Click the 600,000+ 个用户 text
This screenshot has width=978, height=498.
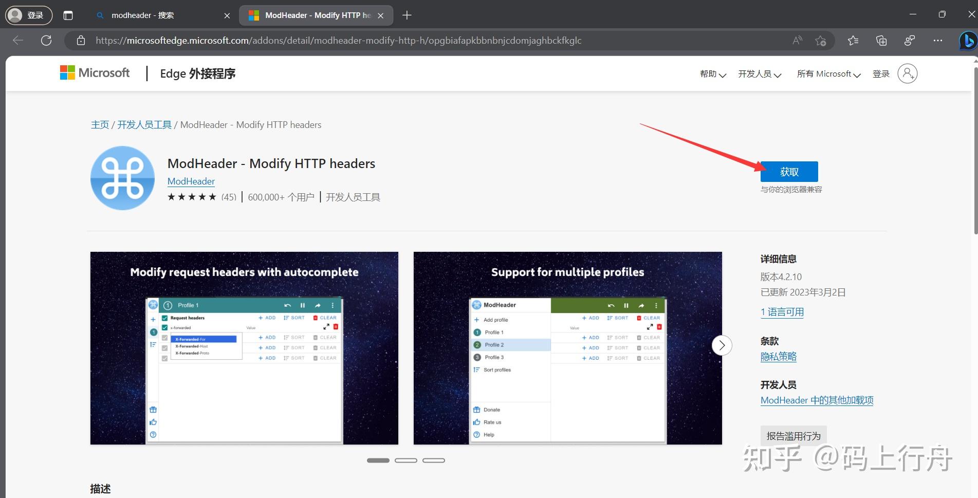(281, 197)
